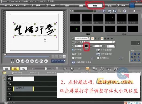Image resolution: width=142 pixels, height=104 pixels.
Task: Open the 工具 menu
Action: 24,5
